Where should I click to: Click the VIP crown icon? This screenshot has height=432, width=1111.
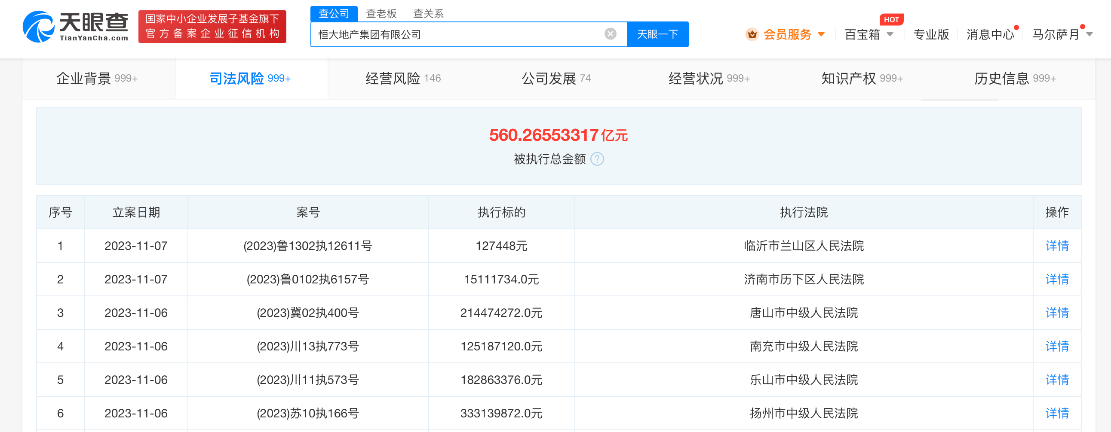(752, 34)
